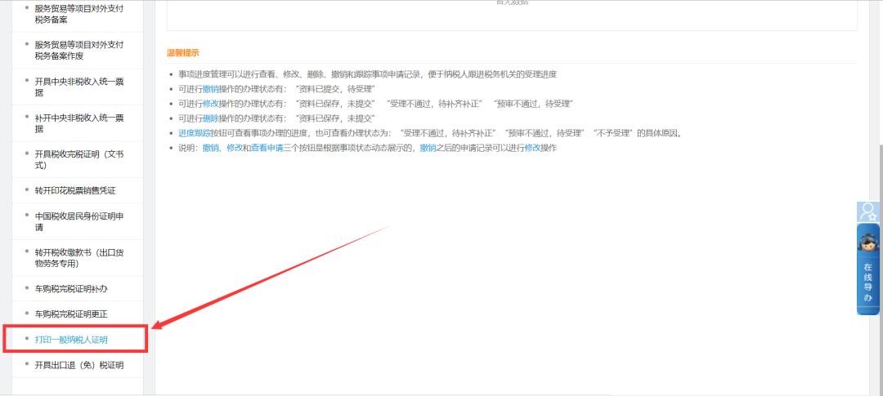Click blue 删除 link in tips list
883x396 pixels.
point(211,118)
